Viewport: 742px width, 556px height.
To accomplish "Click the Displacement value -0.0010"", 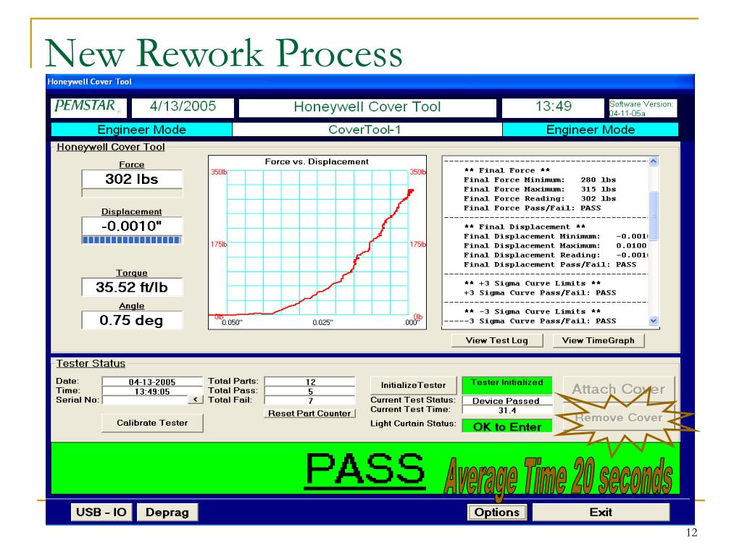I will (x=132, y=226).
